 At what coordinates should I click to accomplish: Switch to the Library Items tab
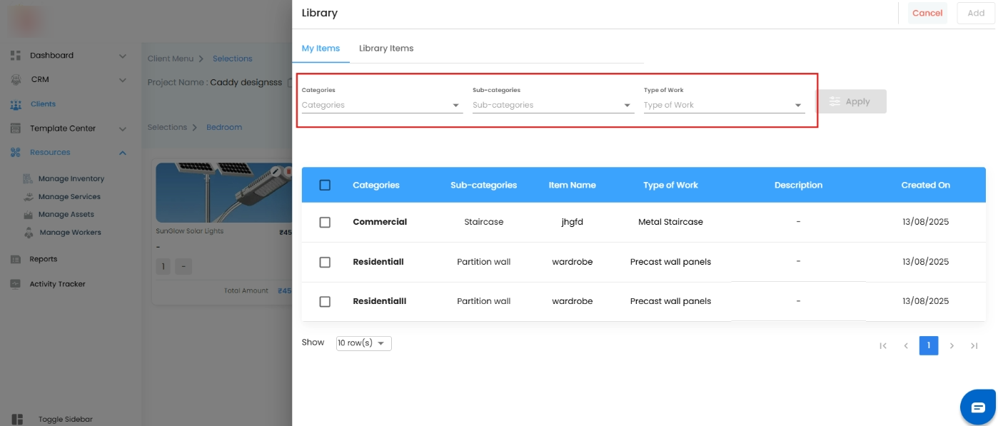click(x=386, y=49)
